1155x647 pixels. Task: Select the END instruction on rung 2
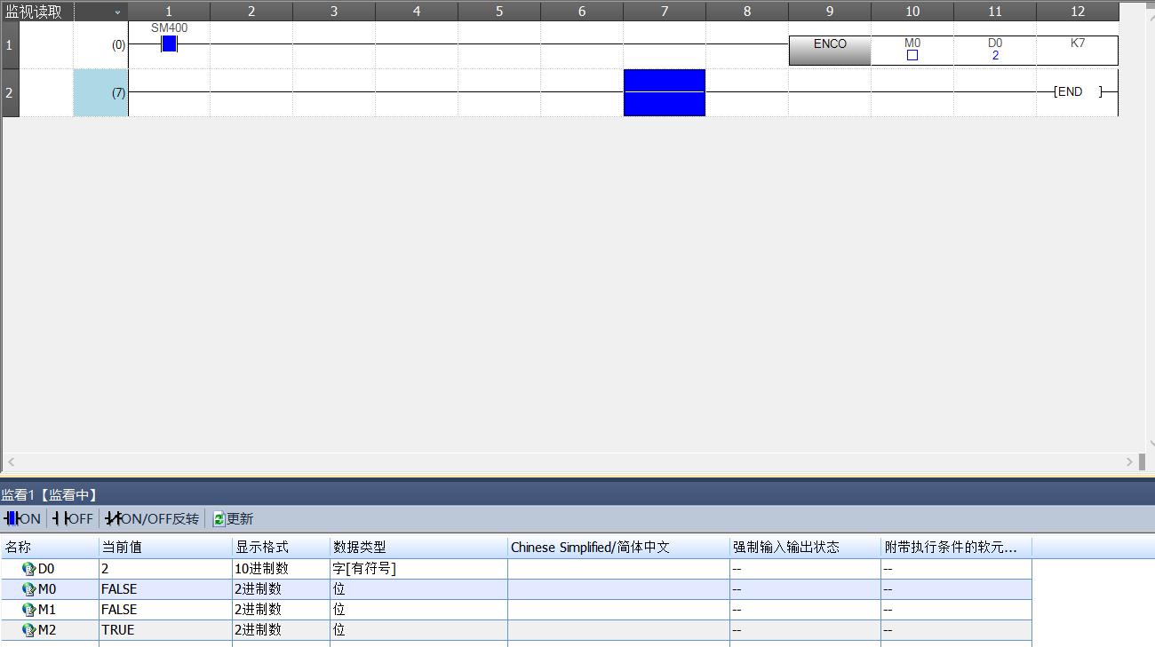[1077, 91]
